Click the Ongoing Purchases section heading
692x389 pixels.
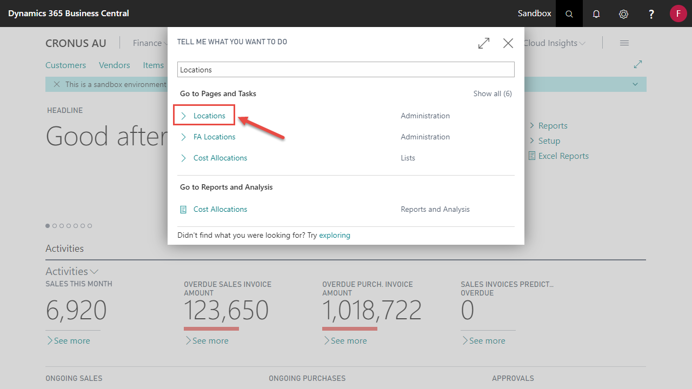[x=307, y=378]
